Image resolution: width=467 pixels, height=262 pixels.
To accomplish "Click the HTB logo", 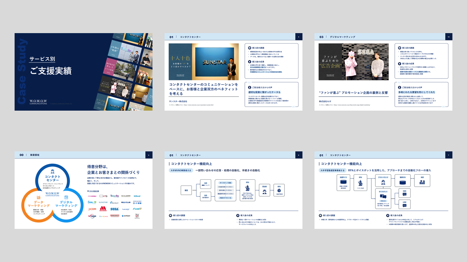I will (103, 196).
